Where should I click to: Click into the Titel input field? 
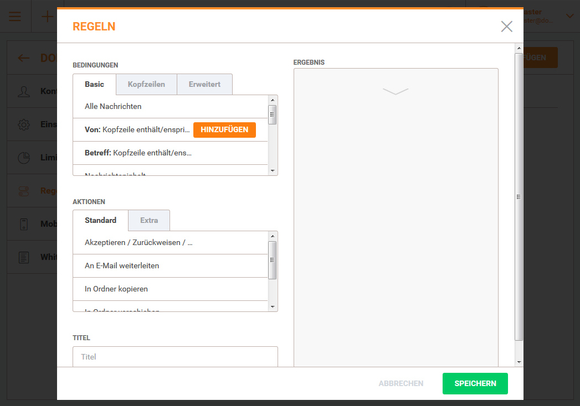coord(175,357)
